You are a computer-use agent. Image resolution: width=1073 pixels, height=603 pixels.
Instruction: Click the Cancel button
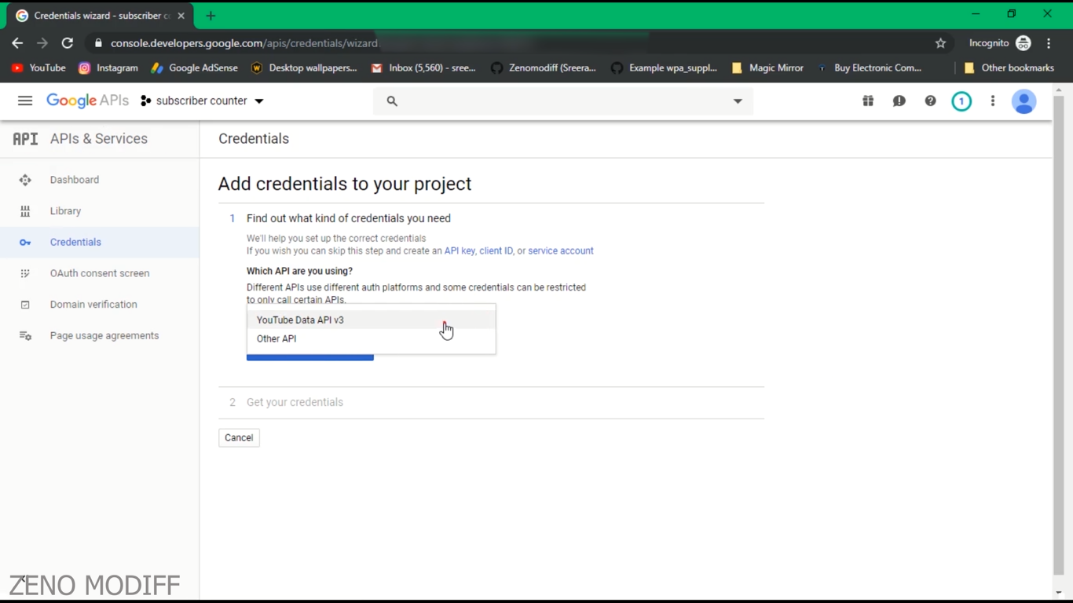point(239,438)
